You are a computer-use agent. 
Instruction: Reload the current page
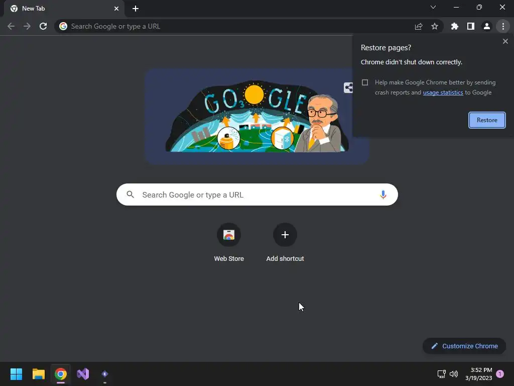tap(43, 26)
